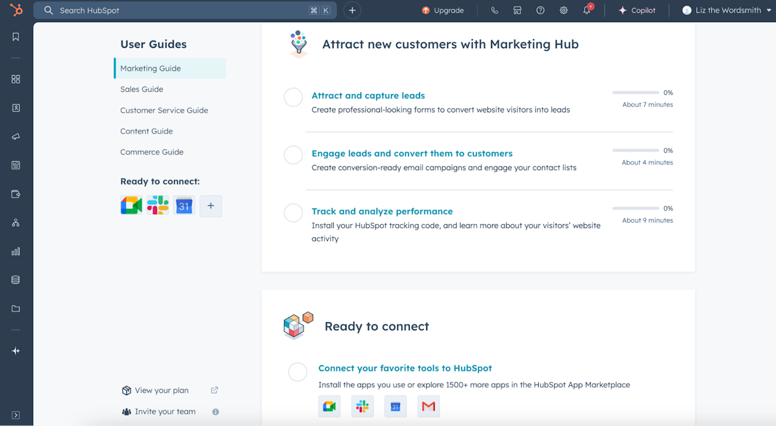Open the Library folder icon in sidebar
This screenshot has width=776, height=426.
16,309
